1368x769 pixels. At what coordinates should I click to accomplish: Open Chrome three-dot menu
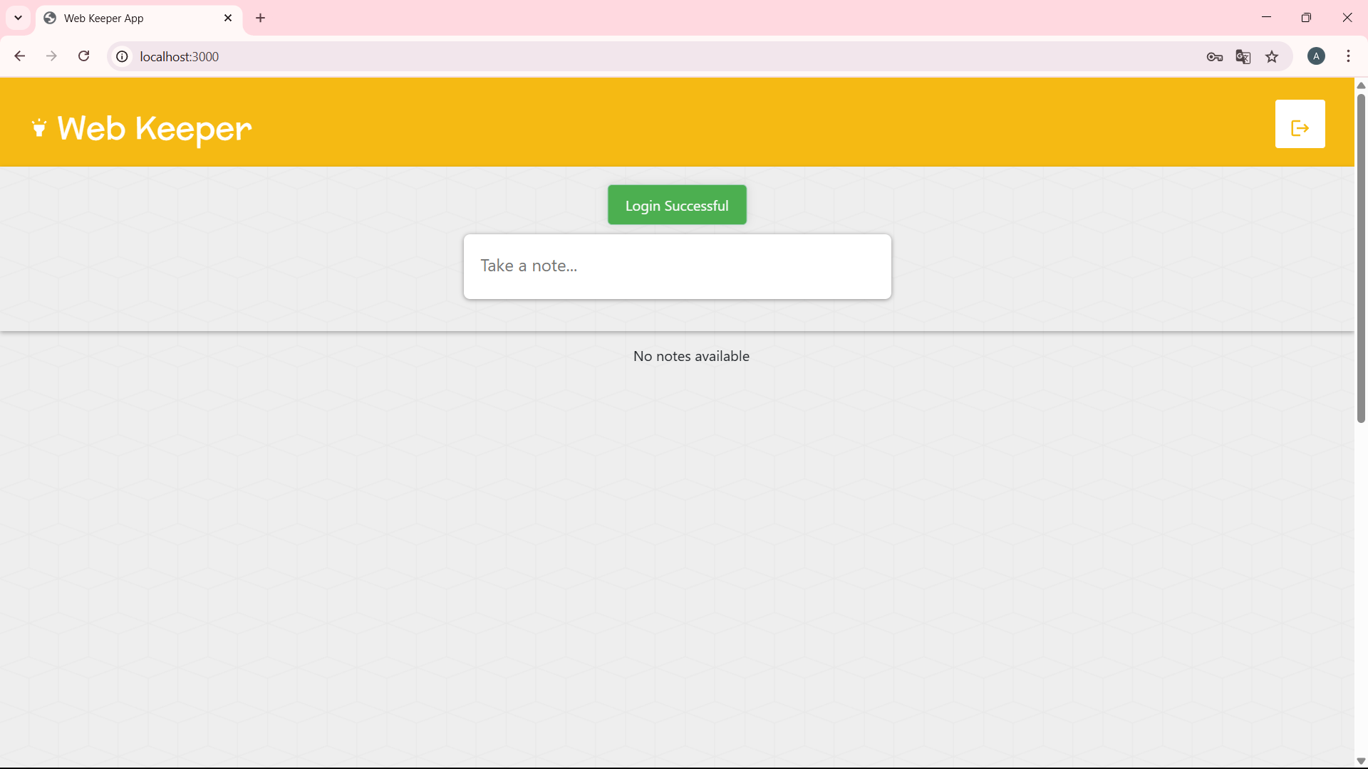coord(1348,56)
